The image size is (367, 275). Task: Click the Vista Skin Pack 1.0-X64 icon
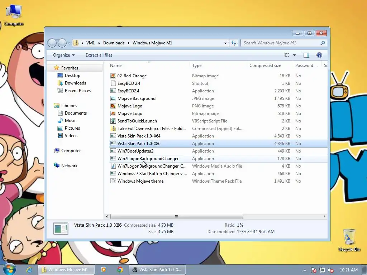[113, 136]
